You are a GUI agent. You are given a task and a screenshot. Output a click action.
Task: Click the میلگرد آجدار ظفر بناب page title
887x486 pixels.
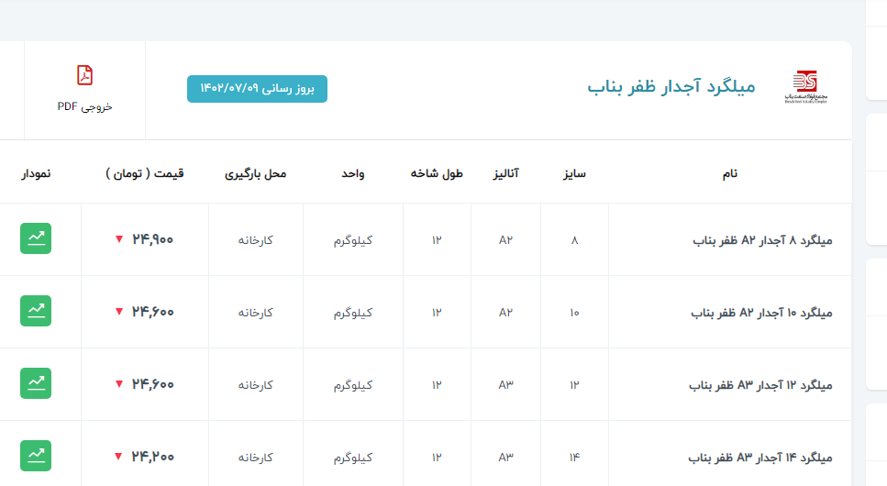pos(671,87)
